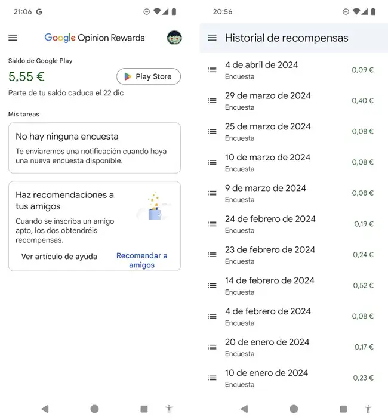Tap accessibility button on history screen

click(x=368, y=409)
